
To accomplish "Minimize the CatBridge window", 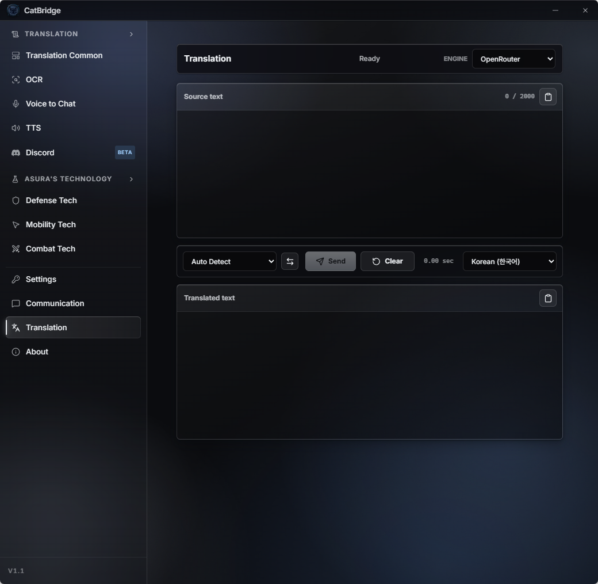I will (555, 10).
